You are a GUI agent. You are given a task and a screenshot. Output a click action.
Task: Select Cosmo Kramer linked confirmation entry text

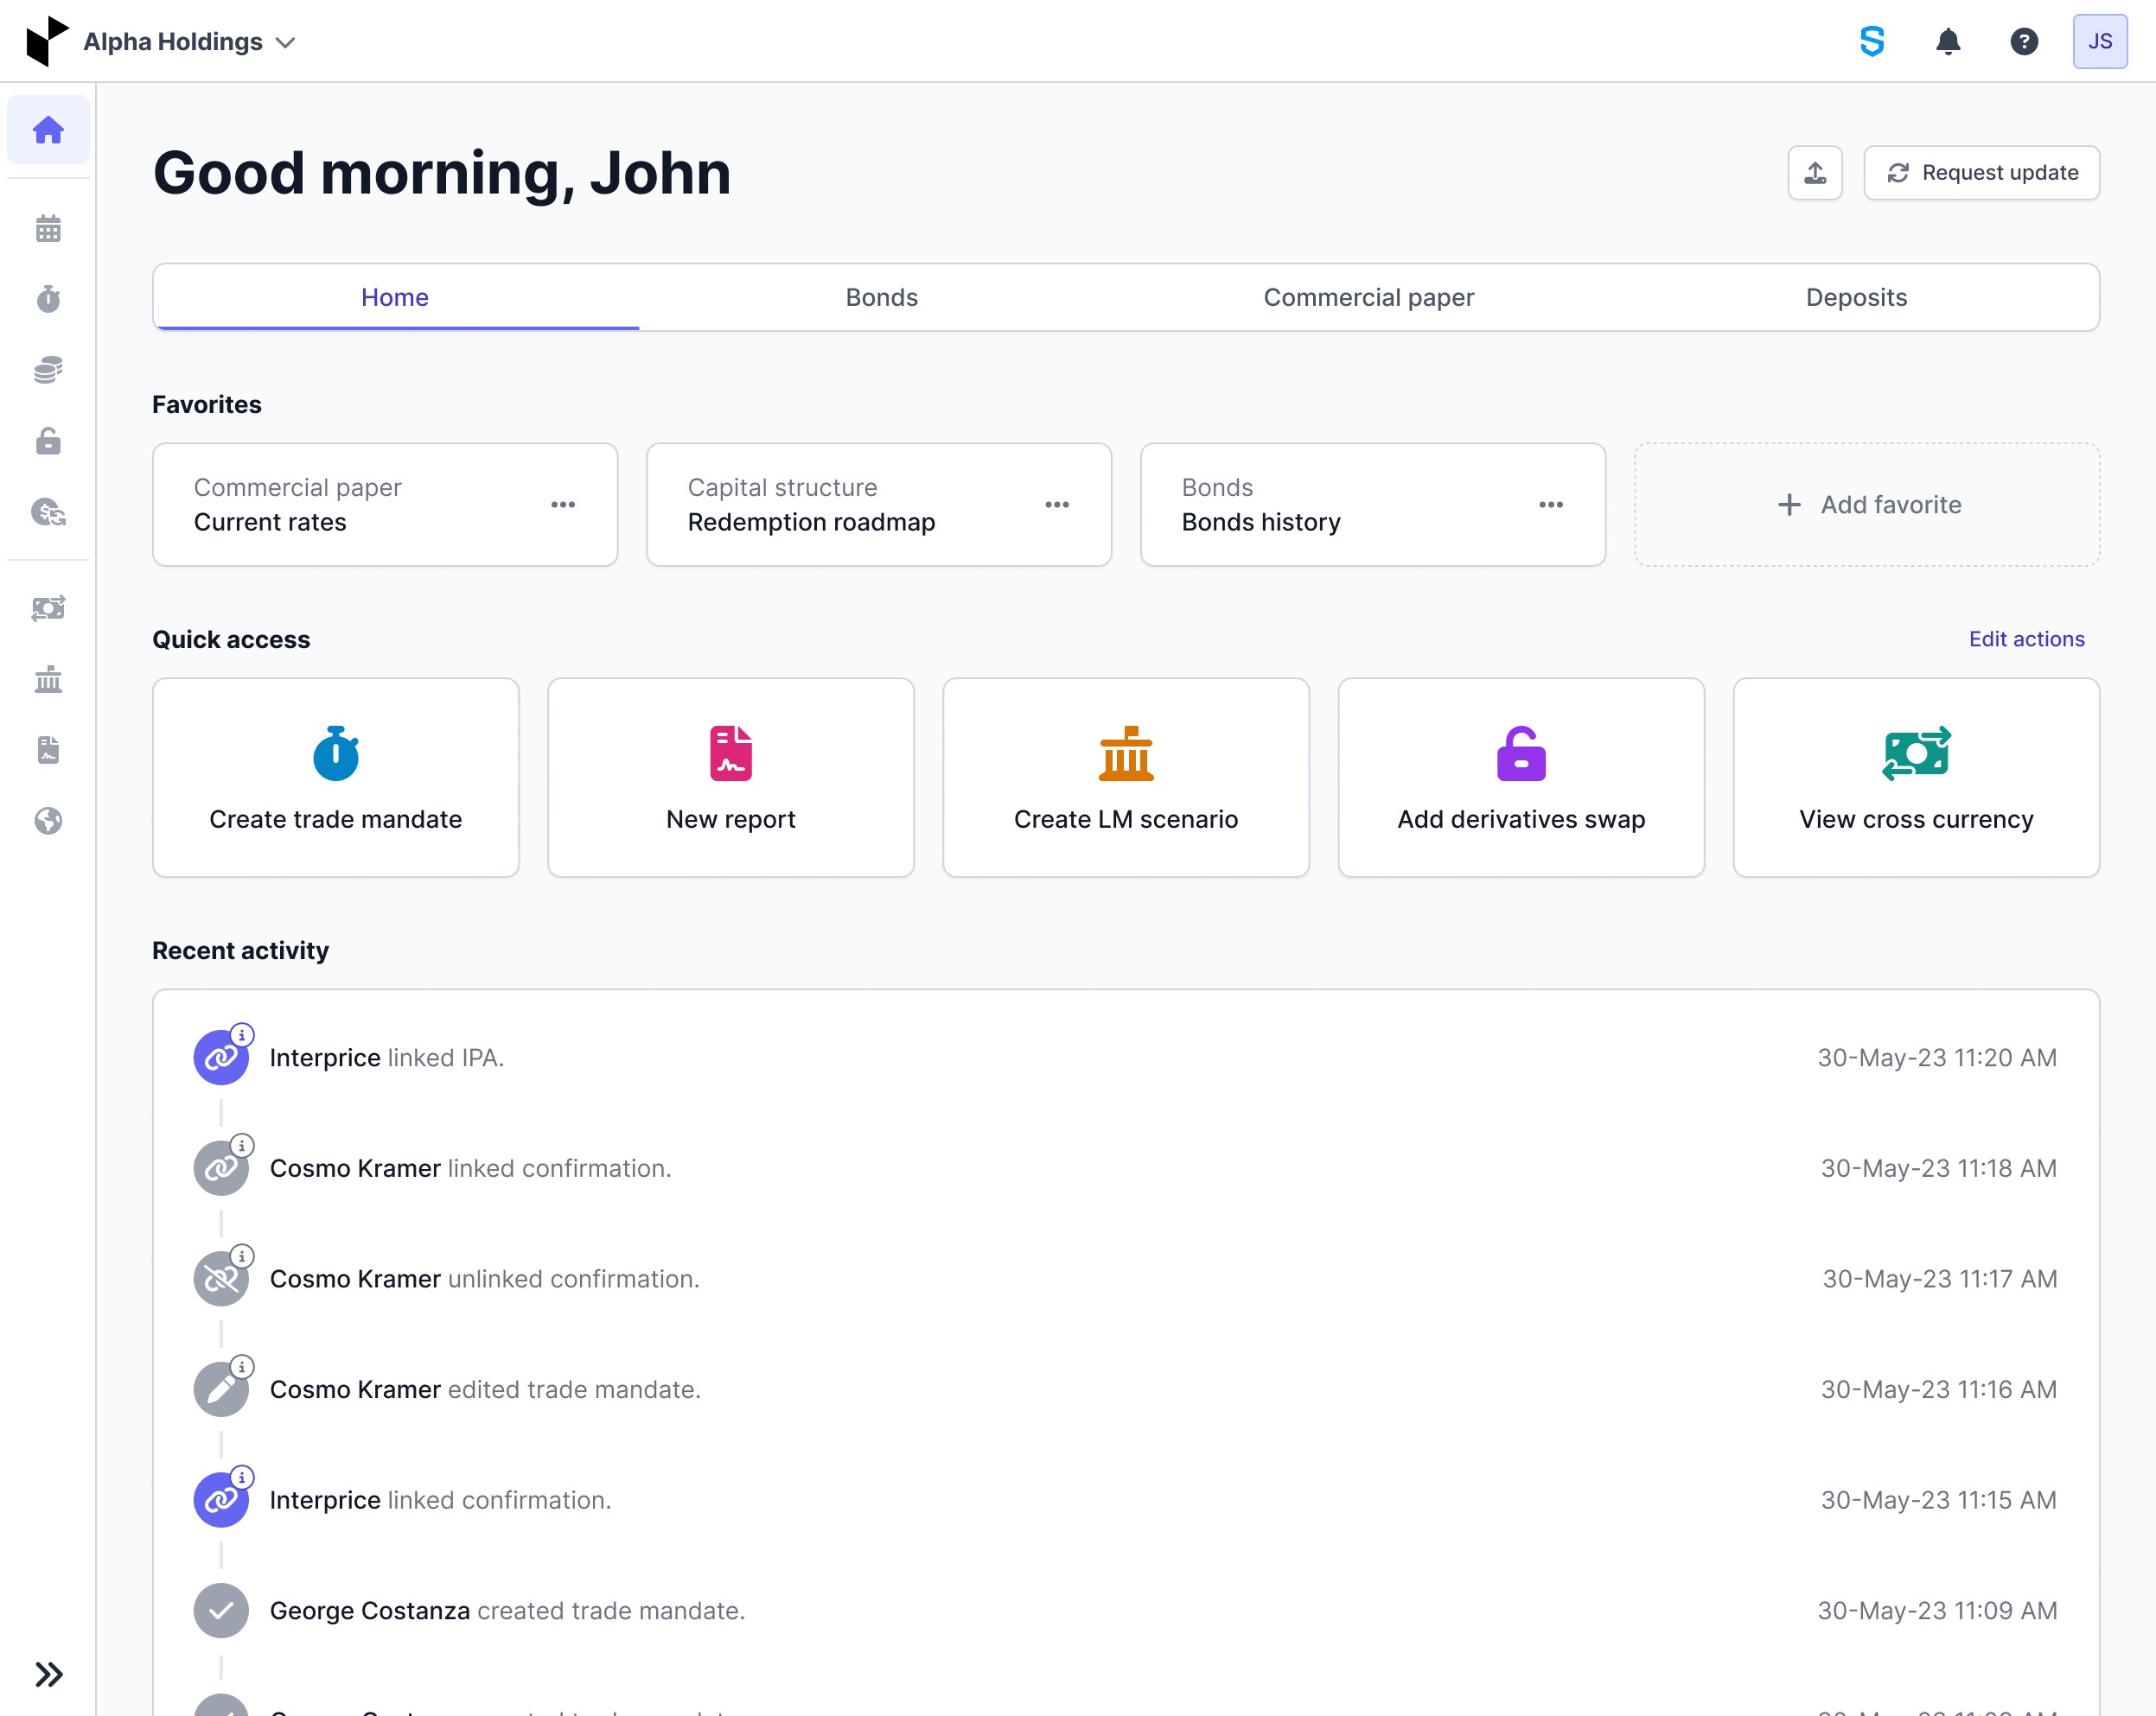tap(470, 1168)
